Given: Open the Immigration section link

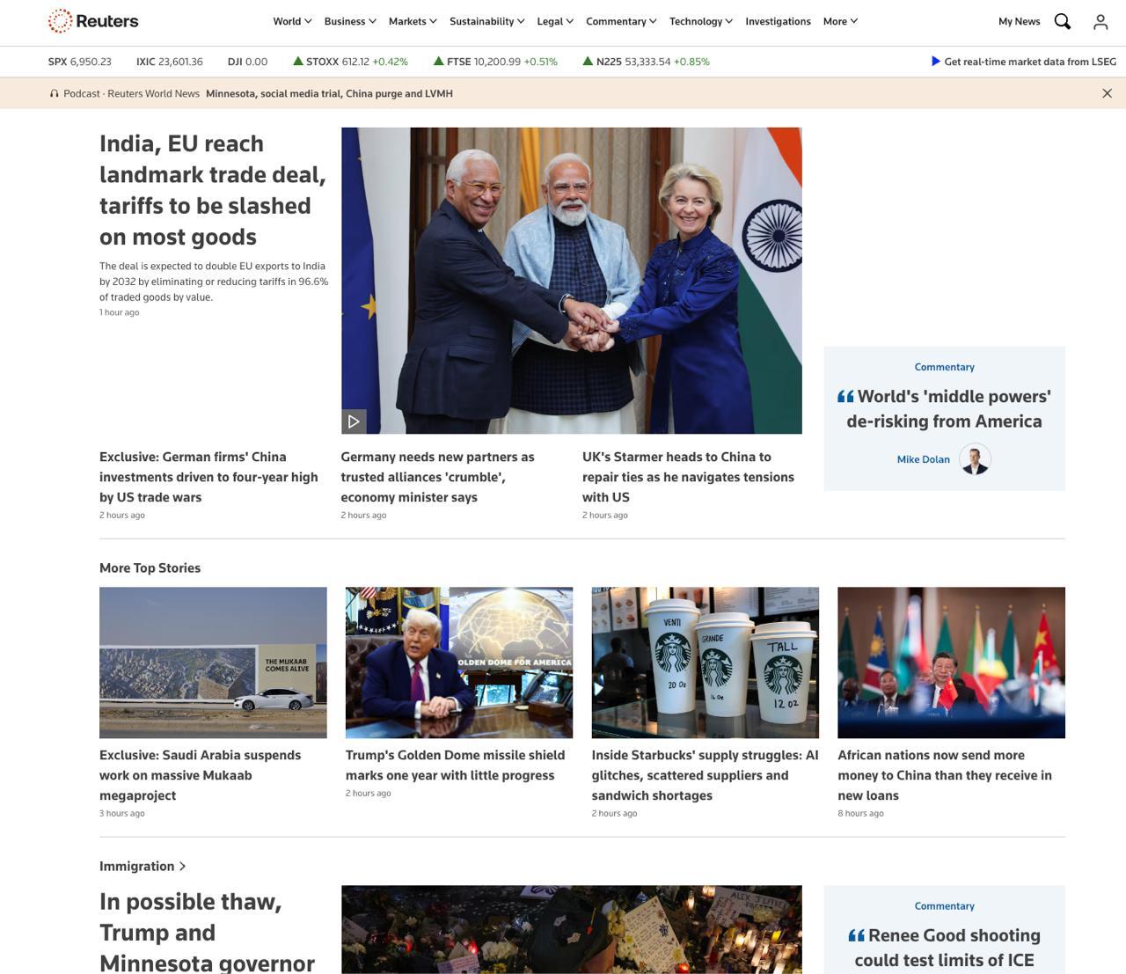Looking at the screenshot, I should pyautogui.click(x=143, y=866).
